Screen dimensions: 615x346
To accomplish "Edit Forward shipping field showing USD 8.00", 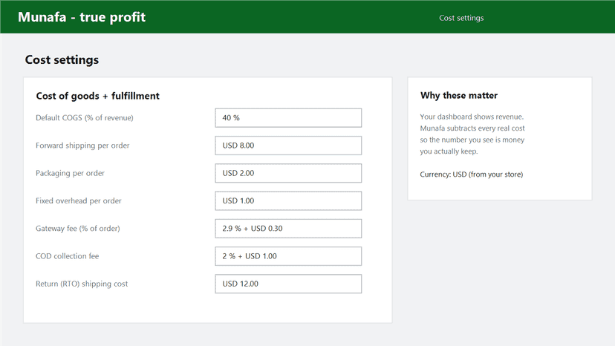I will click(x=288, y=146).
